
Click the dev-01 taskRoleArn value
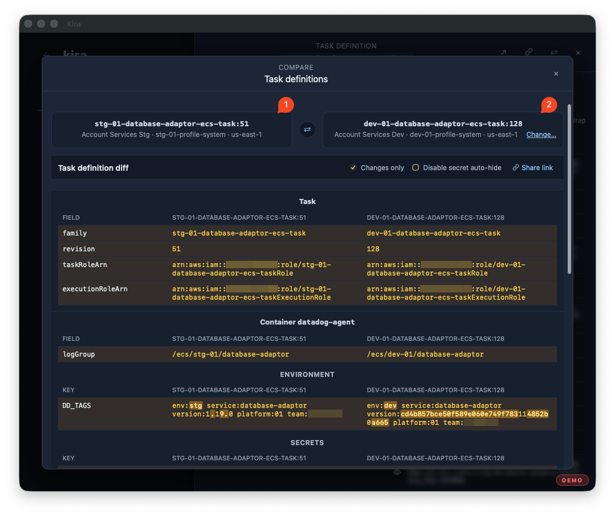[446, 269]
